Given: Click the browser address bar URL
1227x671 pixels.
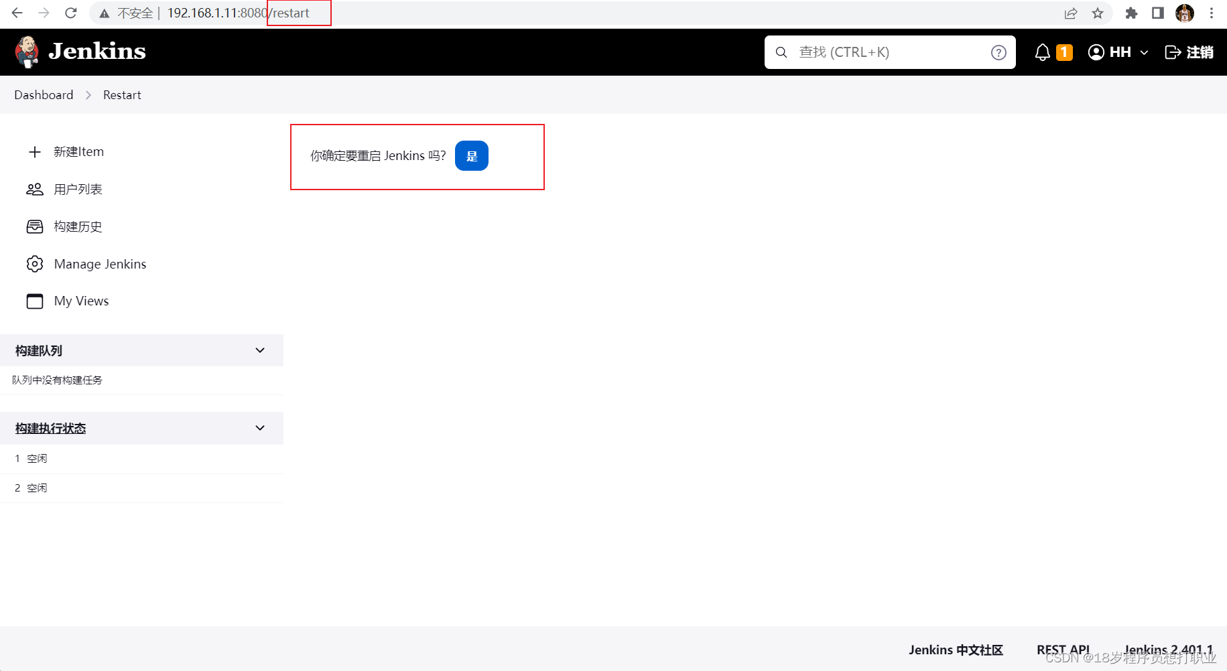Looking at the screenshot, I should point(238,13).
